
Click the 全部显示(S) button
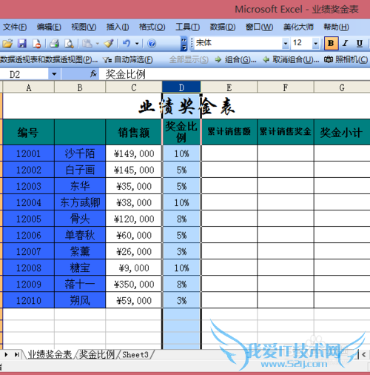click(189, 59)
